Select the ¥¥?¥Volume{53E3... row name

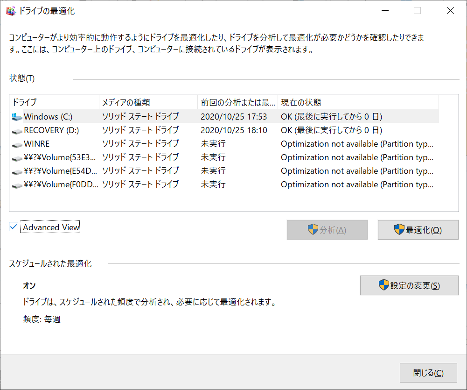pos(61,157)
